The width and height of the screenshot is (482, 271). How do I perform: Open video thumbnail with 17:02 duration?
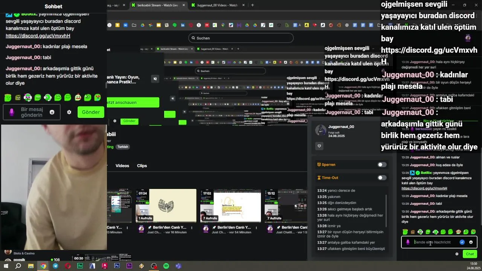click(x=230, y=206)
